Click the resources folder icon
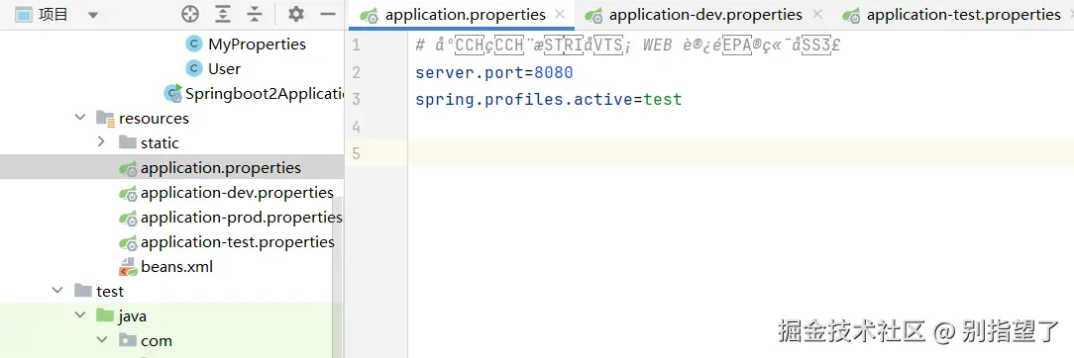This screenshot has width=1074, height=358. tap(105, 119)
